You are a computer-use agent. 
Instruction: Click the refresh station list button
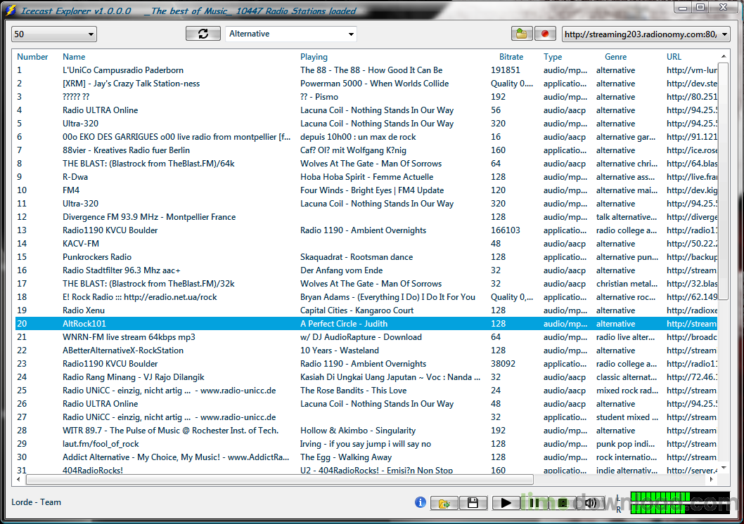[203, 34]
